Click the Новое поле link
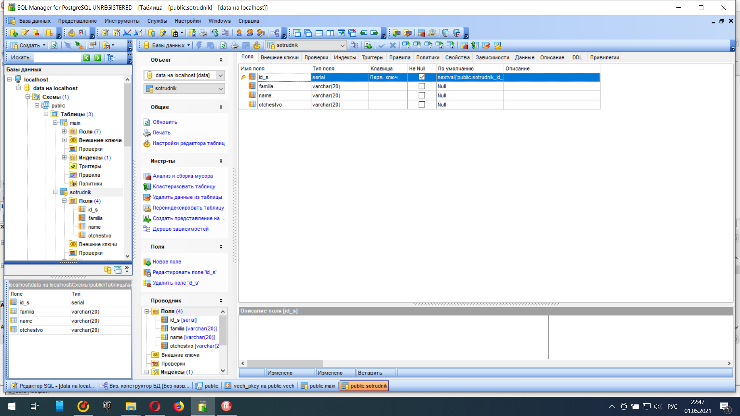The image size is (740, 416). pyautogui.click(x=167, y=262)
